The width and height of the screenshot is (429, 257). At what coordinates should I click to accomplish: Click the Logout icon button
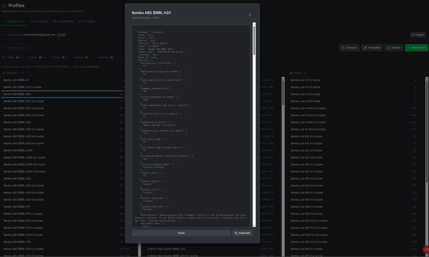click(413, 35)
